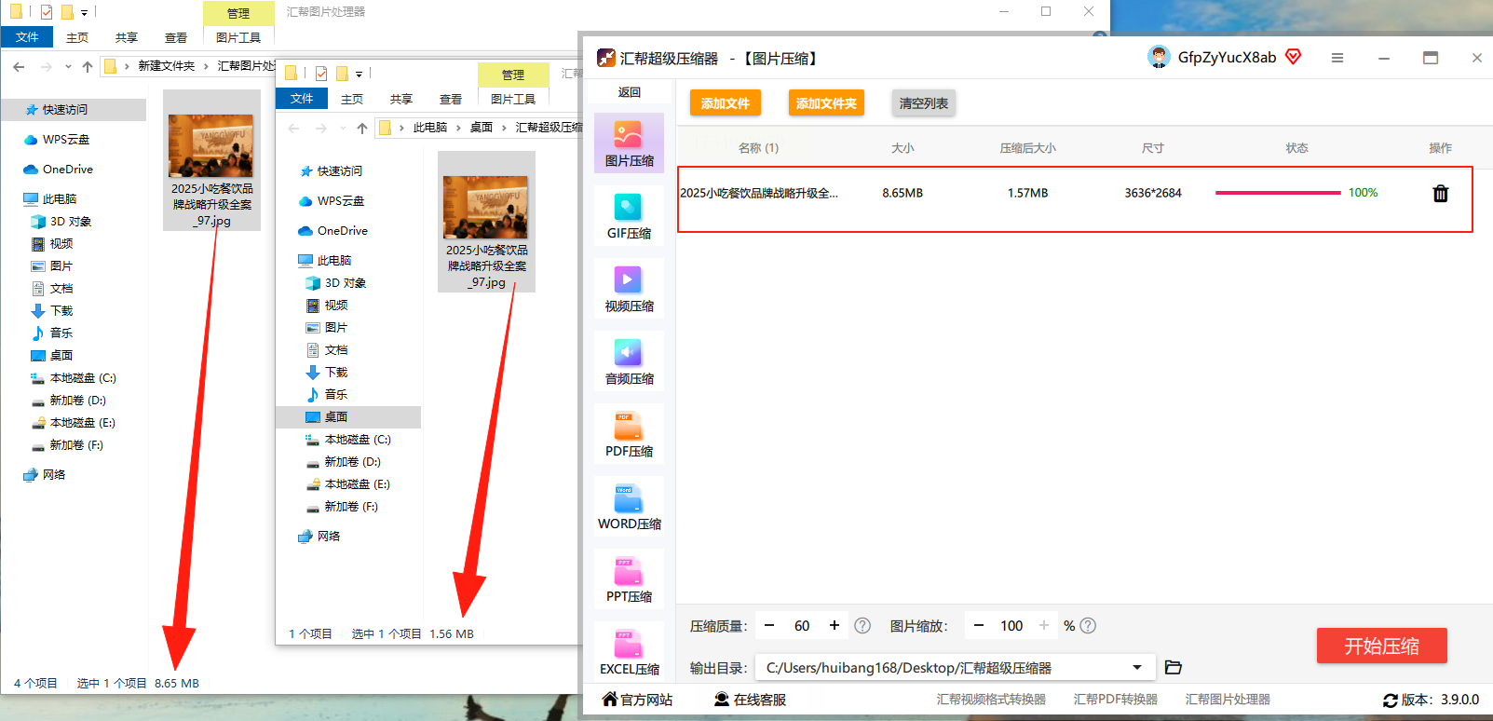Open the PPT压缩 module
The image size is (1493, 721).
[x=629, y=578]
